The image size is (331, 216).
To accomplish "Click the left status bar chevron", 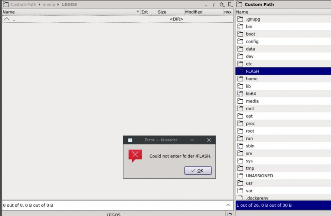I will click(x=228, y=205).
